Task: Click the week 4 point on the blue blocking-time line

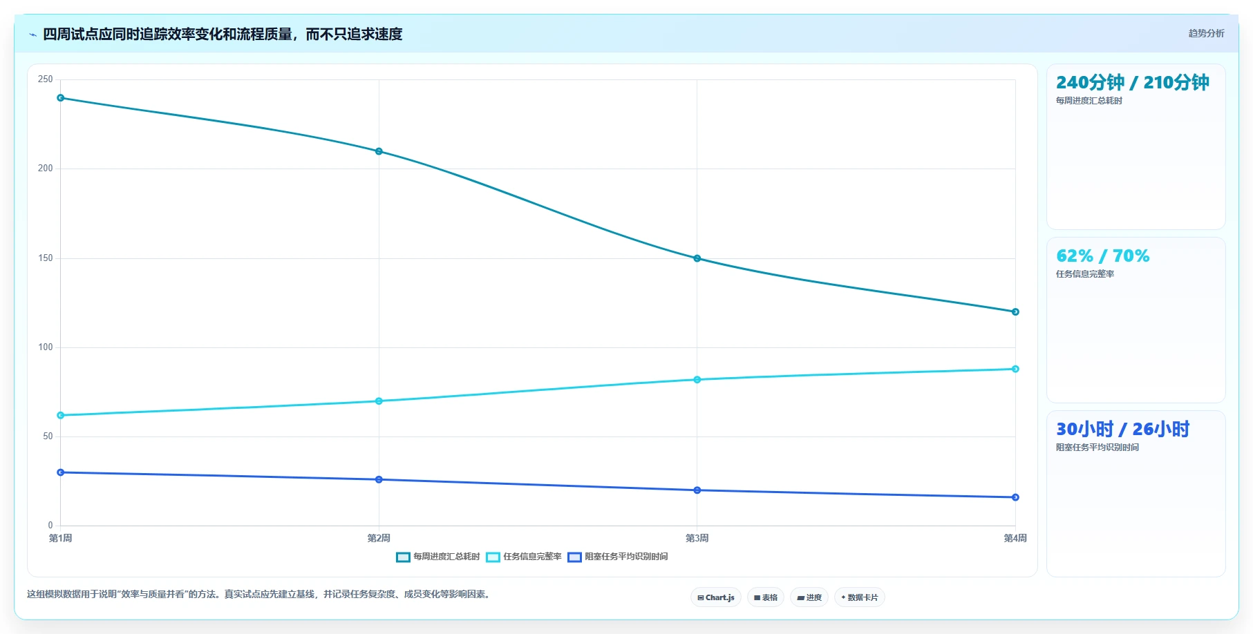Action: coord(1015,497)
